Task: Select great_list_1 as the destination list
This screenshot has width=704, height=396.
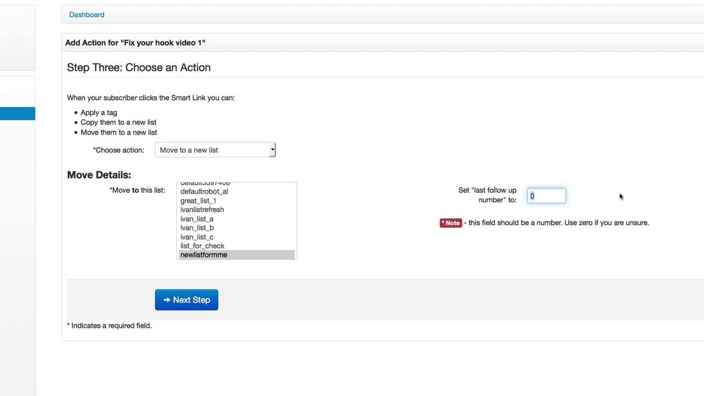Action: pyautogui.click(x=198, y=201)
